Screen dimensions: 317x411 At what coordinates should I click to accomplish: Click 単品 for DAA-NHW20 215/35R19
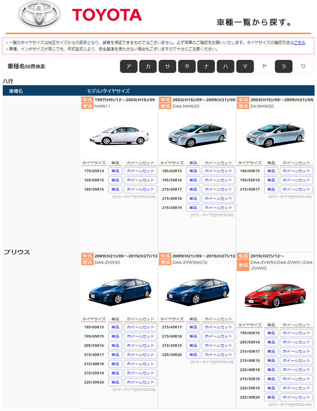coord(193,208)
